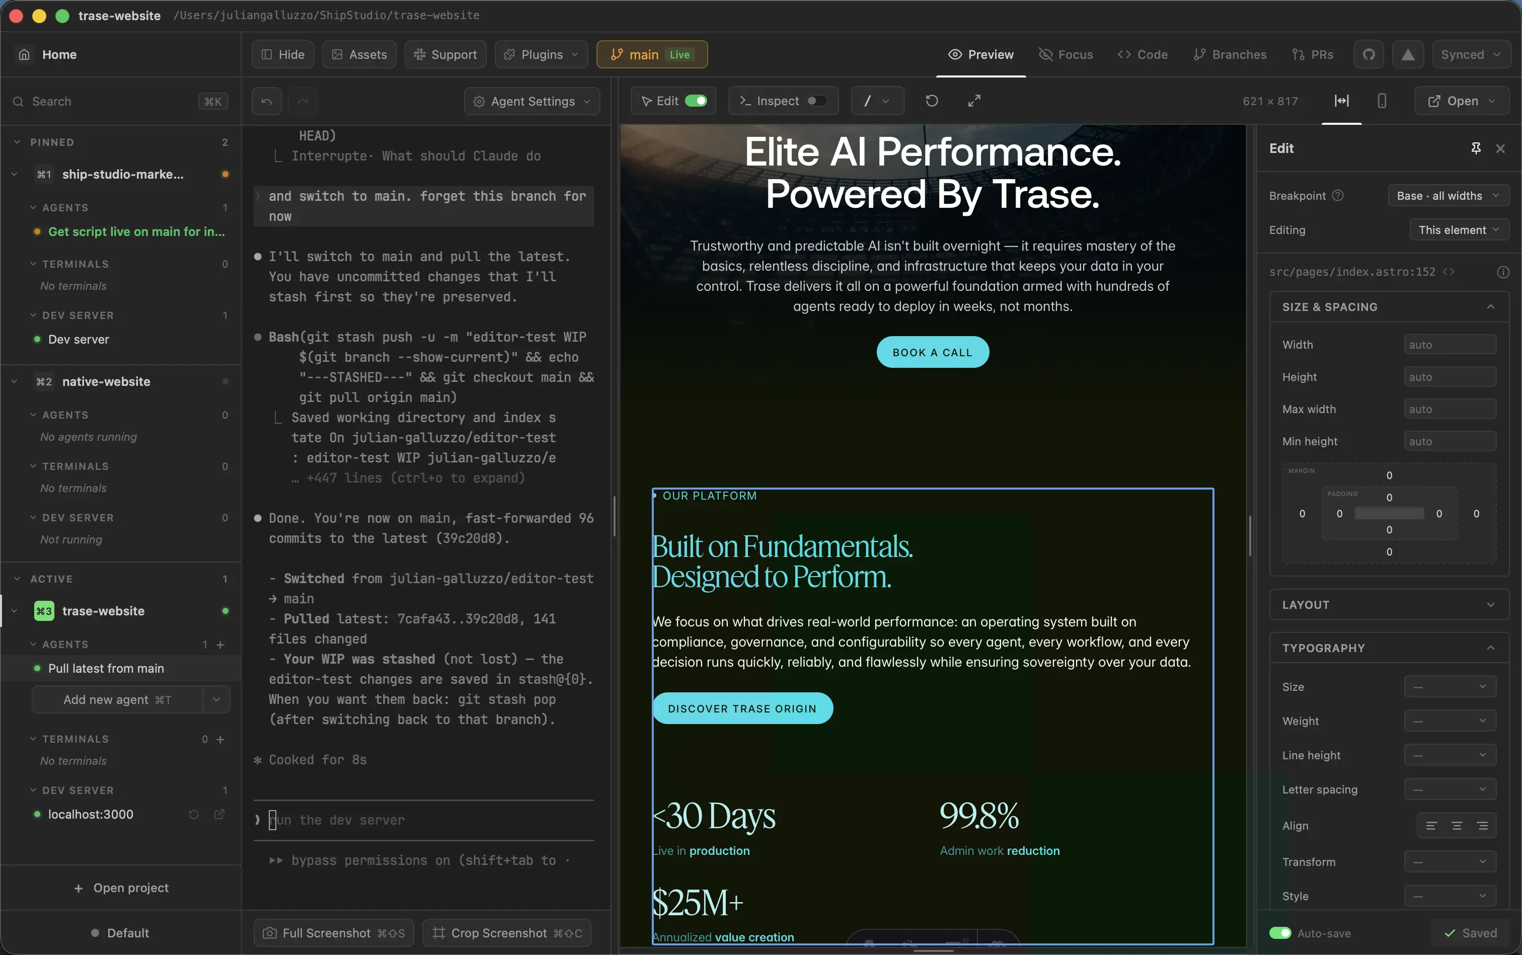1522x955 pixels.
Task: Click the Open external button
Action: [x=1461, y=101]
